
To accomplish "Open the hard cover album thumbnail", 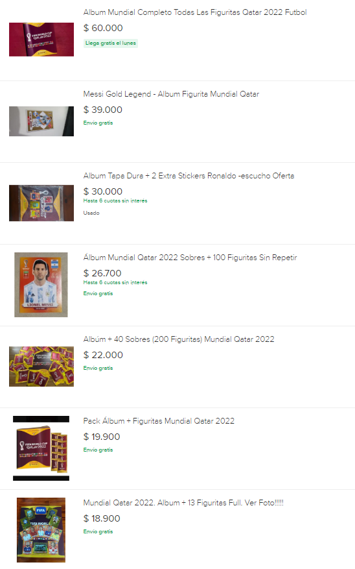I will pos(41,203).
